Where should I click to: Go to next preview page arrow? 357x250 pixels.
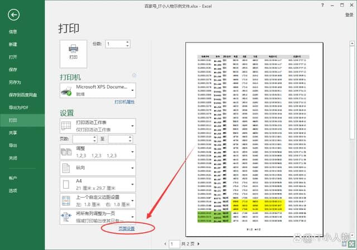coord(204,244)
